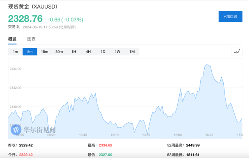This screenshot has width=249, height=158.
Task: Click the 13:35 time axis label
Action: tap(146, 135)
